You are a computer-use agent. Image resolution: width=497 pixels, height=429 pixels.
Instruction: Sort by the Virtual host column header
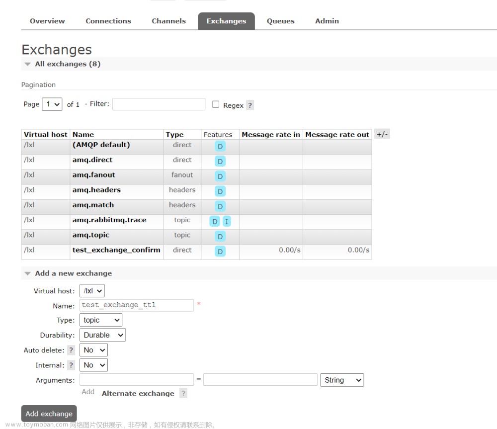tap(46, 134)
